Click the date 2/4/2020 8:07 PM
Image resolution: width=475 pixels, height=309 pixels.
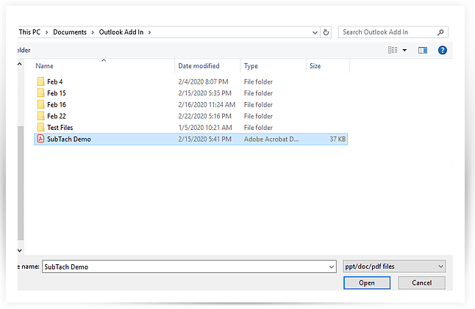pyautogui.click(x=203, y=81)
